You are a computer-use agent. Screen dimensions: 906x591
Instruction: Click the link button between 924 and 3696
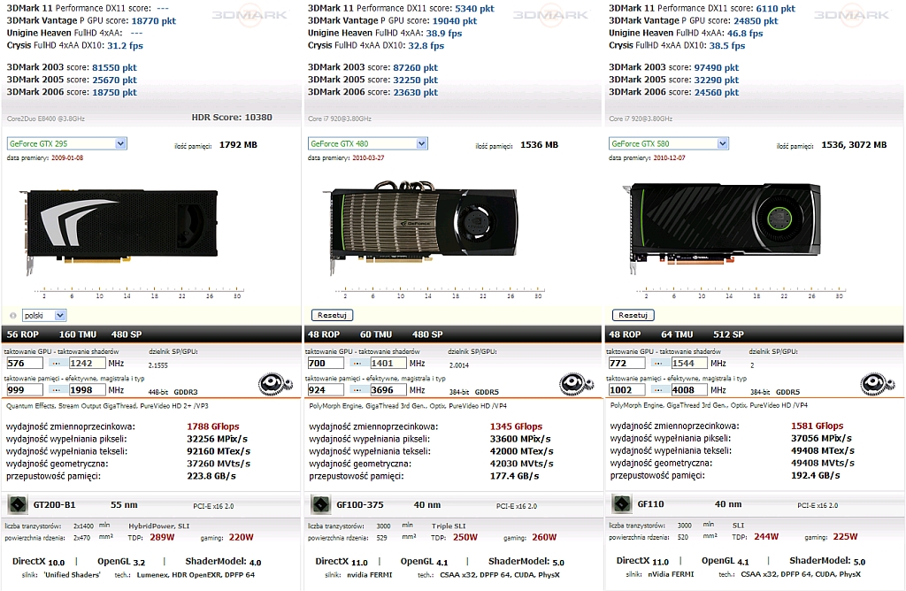[357, 389]
